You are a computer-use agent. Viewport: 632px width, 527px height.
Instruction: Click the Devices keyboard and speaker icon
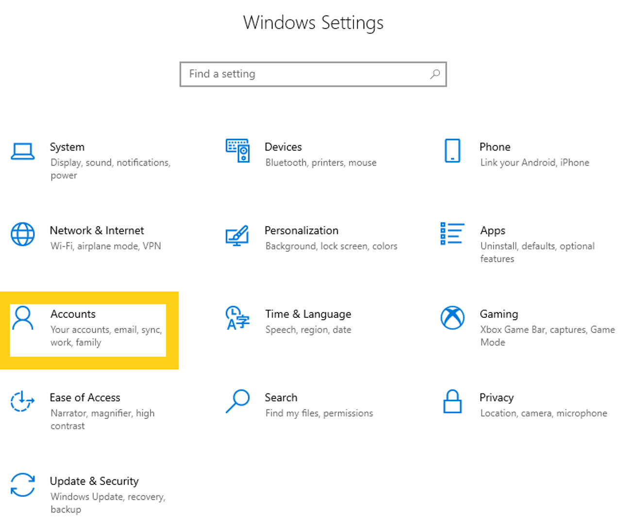click(238, 151)
